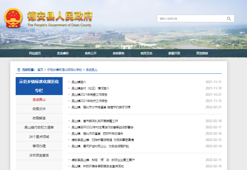Choose 涉农资金查询 in the sidebar
The width and height of the screenshot is (247, 170).
(39, 155)
